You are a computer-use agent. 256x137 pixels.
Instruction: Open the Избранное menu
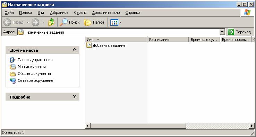pyautogui.click(x=59, y=12)
